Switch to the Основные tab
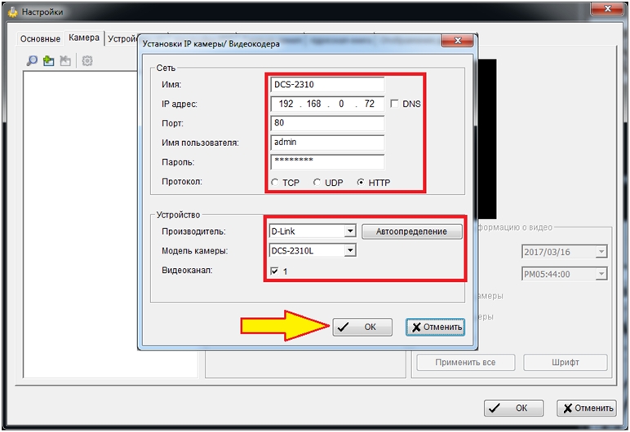The height and width of the screenshot is (432, 630). [x=40, y=38]
